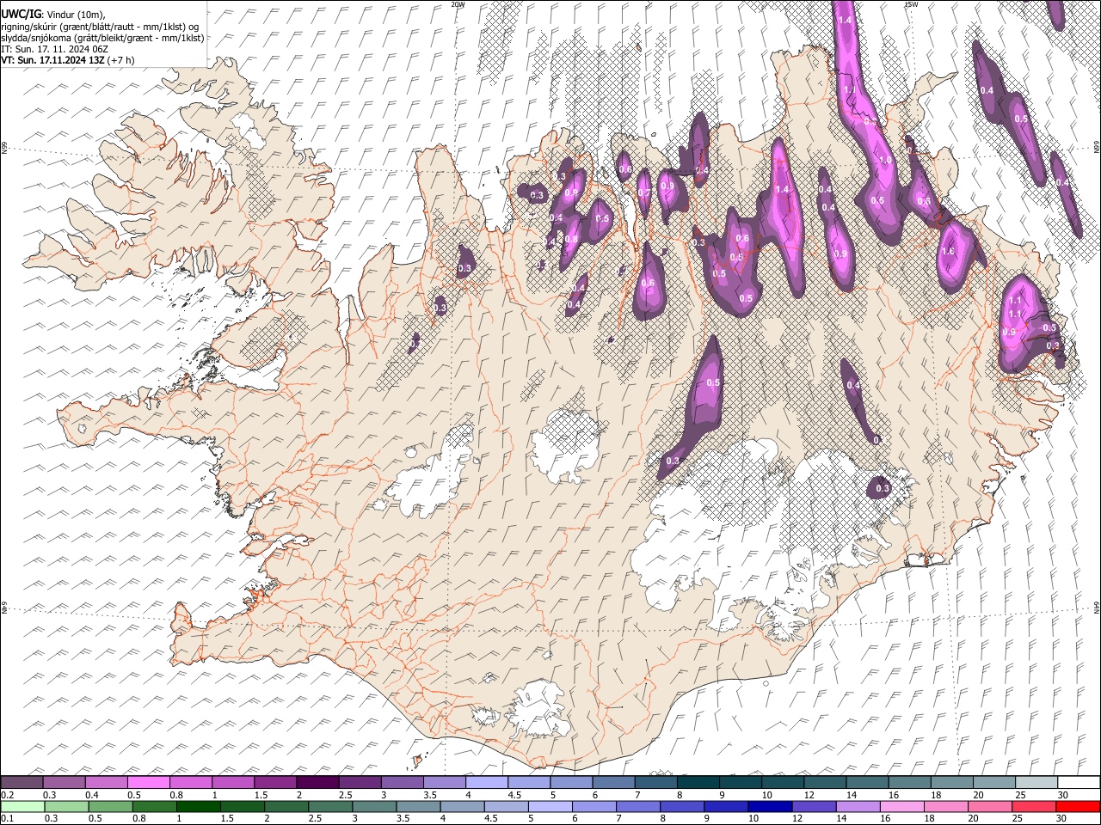This screenshot has width=1101, height=825.
Task: Click 'VT: Sun. 17.11.2024 13Z (+7 h)' line
Action: 68,60
